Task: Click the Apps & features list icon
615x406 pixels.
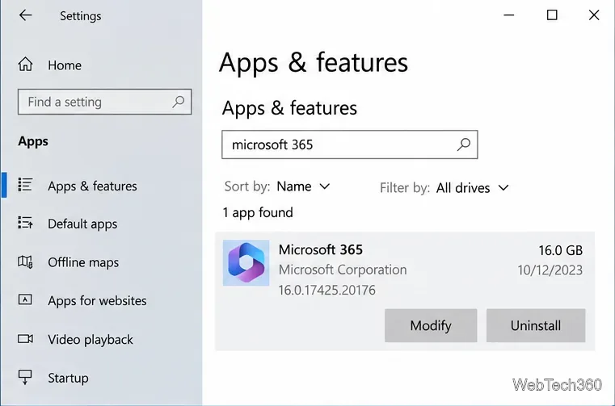Action: [x=25, y=185]
